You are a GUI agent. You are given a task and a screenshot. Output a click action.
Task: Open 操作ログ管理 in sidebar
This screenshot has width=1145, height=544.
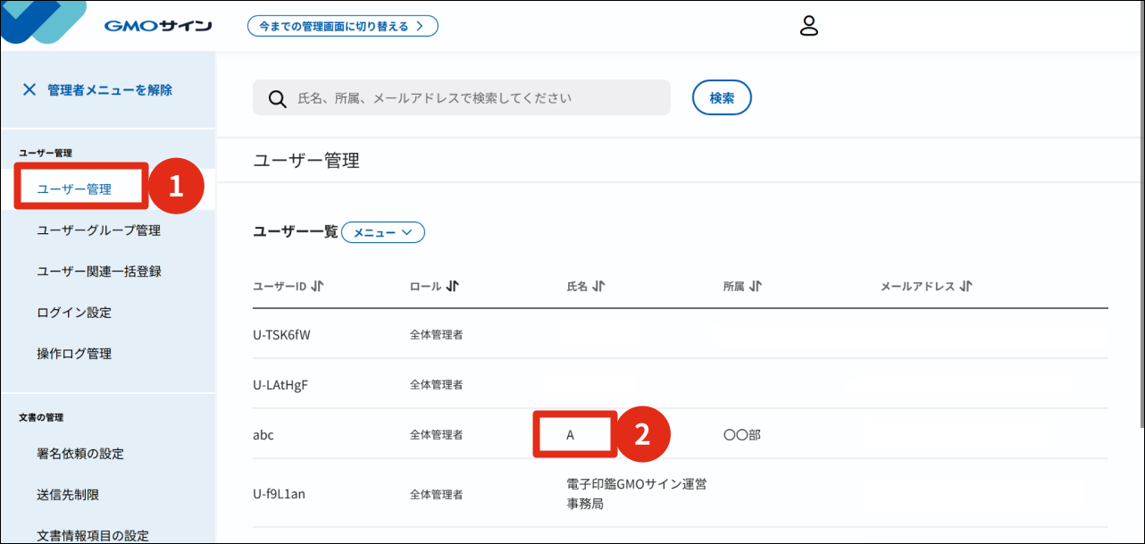[x=74, y=354]
